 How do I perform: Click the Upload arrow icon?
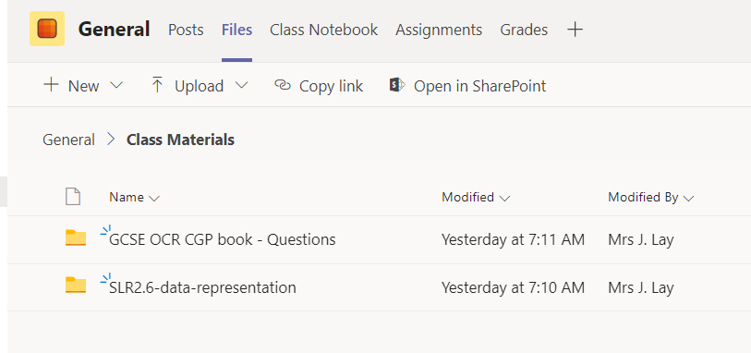tap(157, 85)
